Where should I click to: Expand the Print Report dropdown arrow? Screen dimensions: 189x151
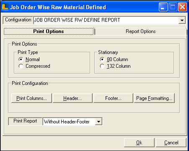[98, 122]
